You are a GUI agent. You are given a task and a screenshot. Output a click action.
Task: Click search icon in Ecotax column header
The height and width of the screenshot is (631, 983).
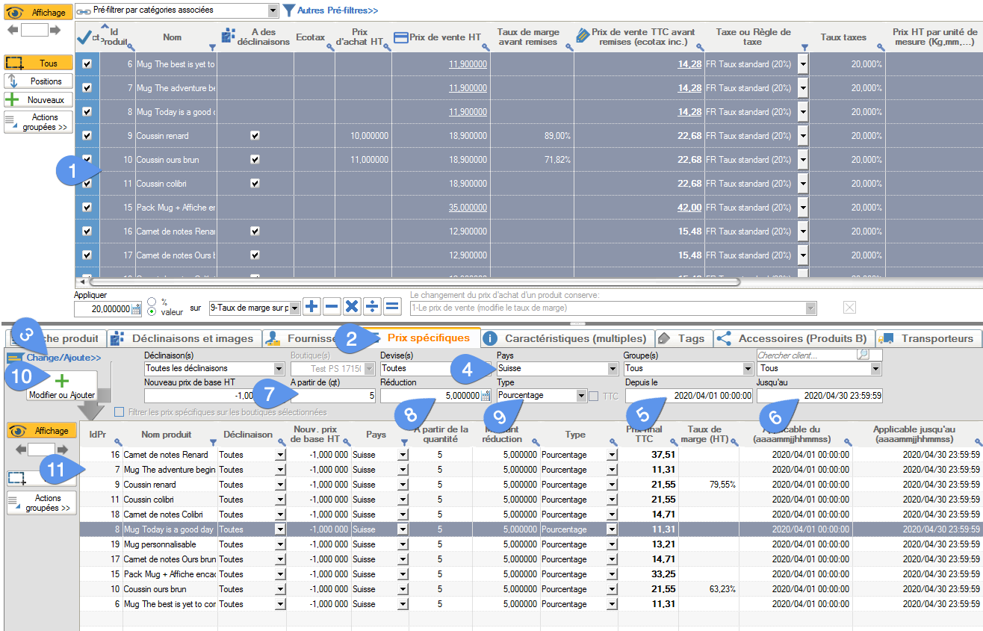point(330,48)
